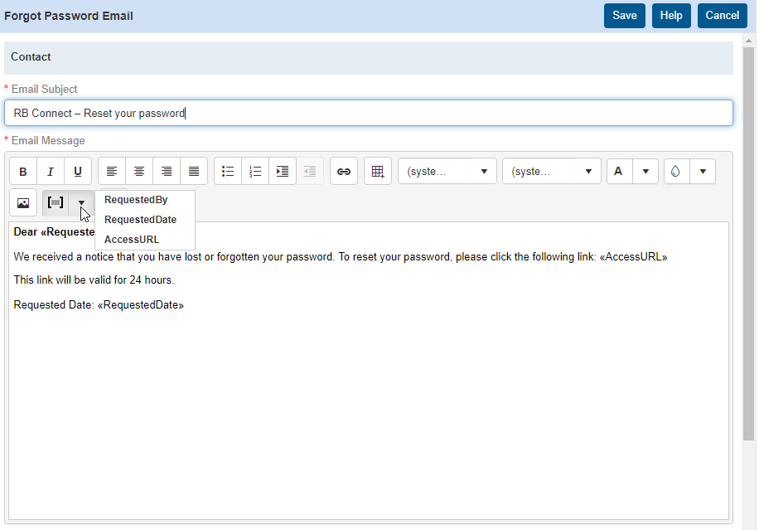Apply numbered list formatting
This screenshot has height=530, width=759.
coord(255,171)
